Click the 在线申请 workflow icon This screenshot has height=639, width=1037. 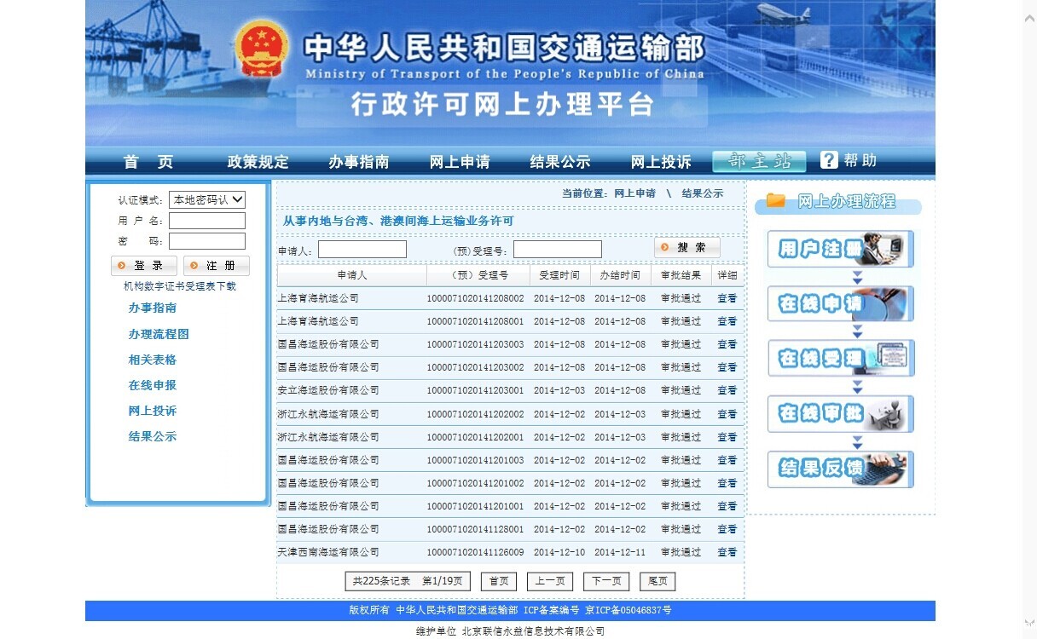[840, 304]
